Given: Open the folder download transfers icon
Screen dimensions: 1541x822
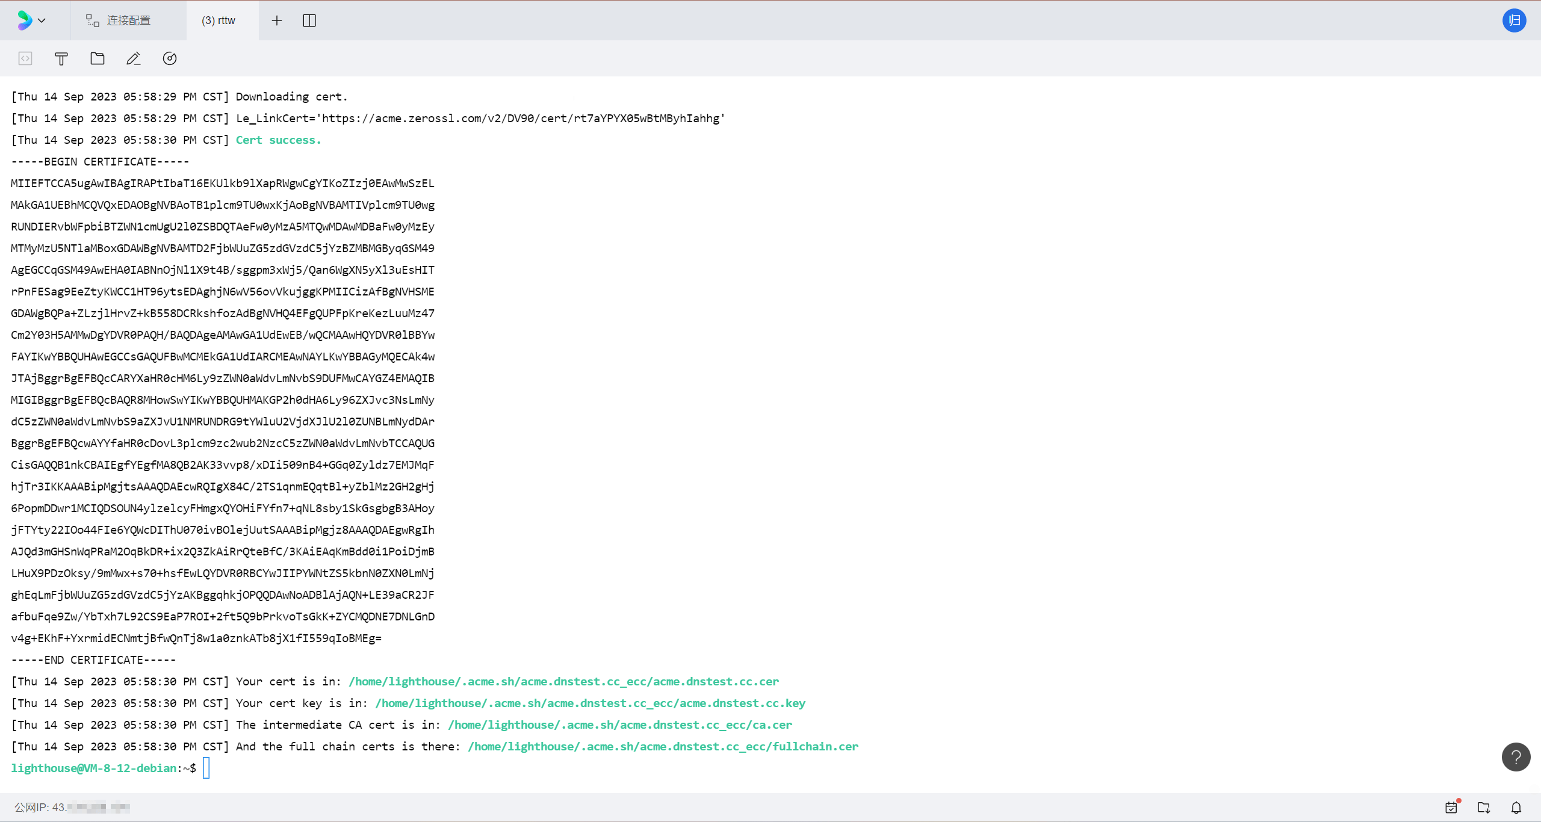Looking at the screenshot, I should point(1484,807).
